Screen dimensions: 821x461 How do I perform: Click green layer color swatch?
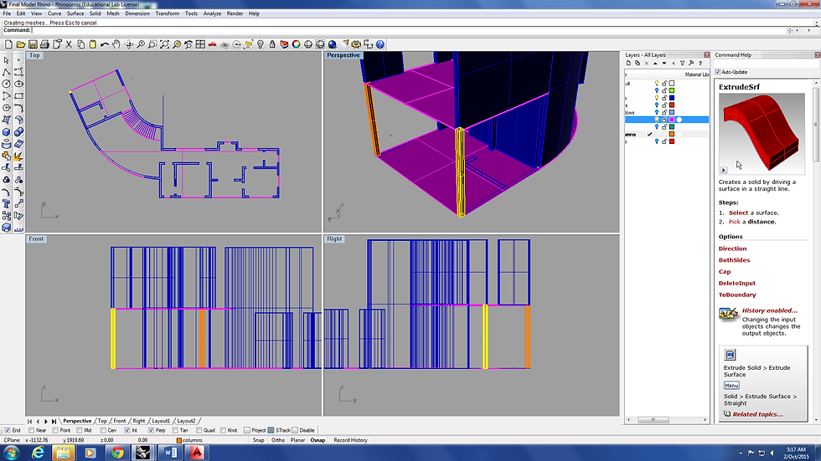(x=672, y=90)
